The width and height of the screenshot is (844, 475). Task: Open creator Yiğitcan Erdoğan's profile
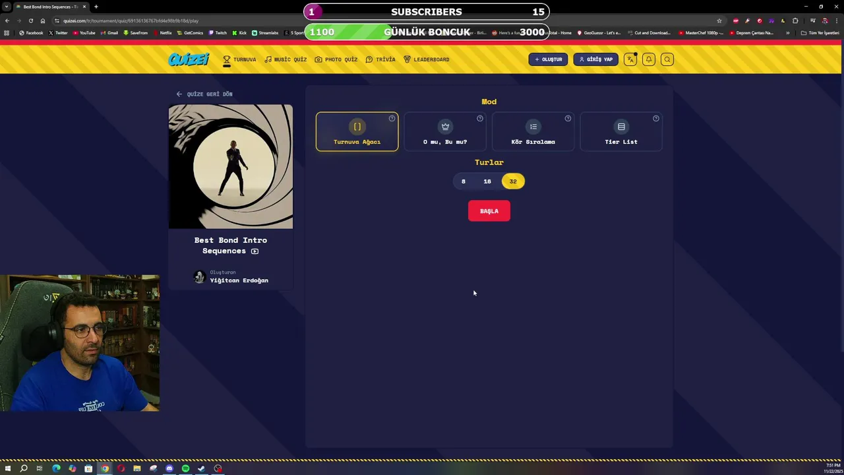239,280
